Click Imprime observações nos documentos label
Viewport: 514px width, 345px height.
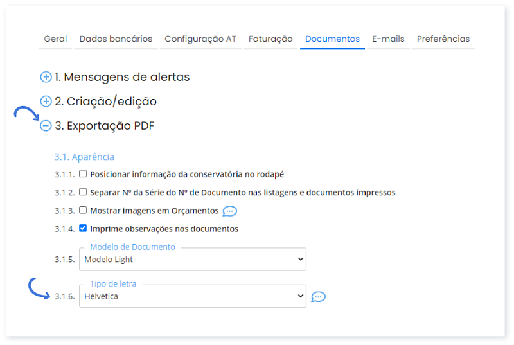[x=164, y=229]
